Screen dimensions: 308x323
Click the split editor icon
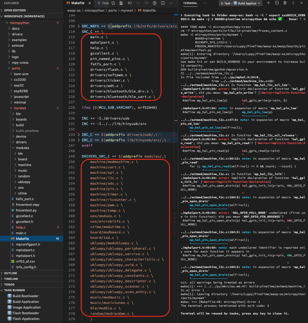(163, 3)
